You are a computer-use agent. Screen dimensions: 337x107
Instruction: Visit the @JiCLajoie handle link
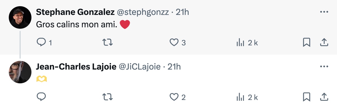(140, 67)
